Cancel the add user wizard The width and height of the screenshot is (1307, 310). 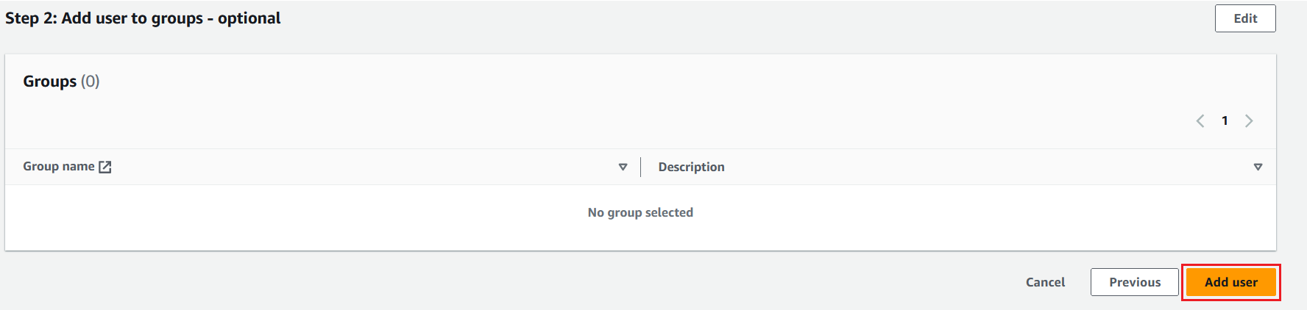(1045, 282)
